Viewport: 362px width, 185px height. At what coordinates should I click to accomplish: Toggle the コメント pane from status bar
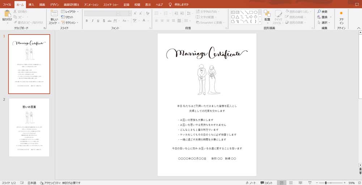(266, 183)
